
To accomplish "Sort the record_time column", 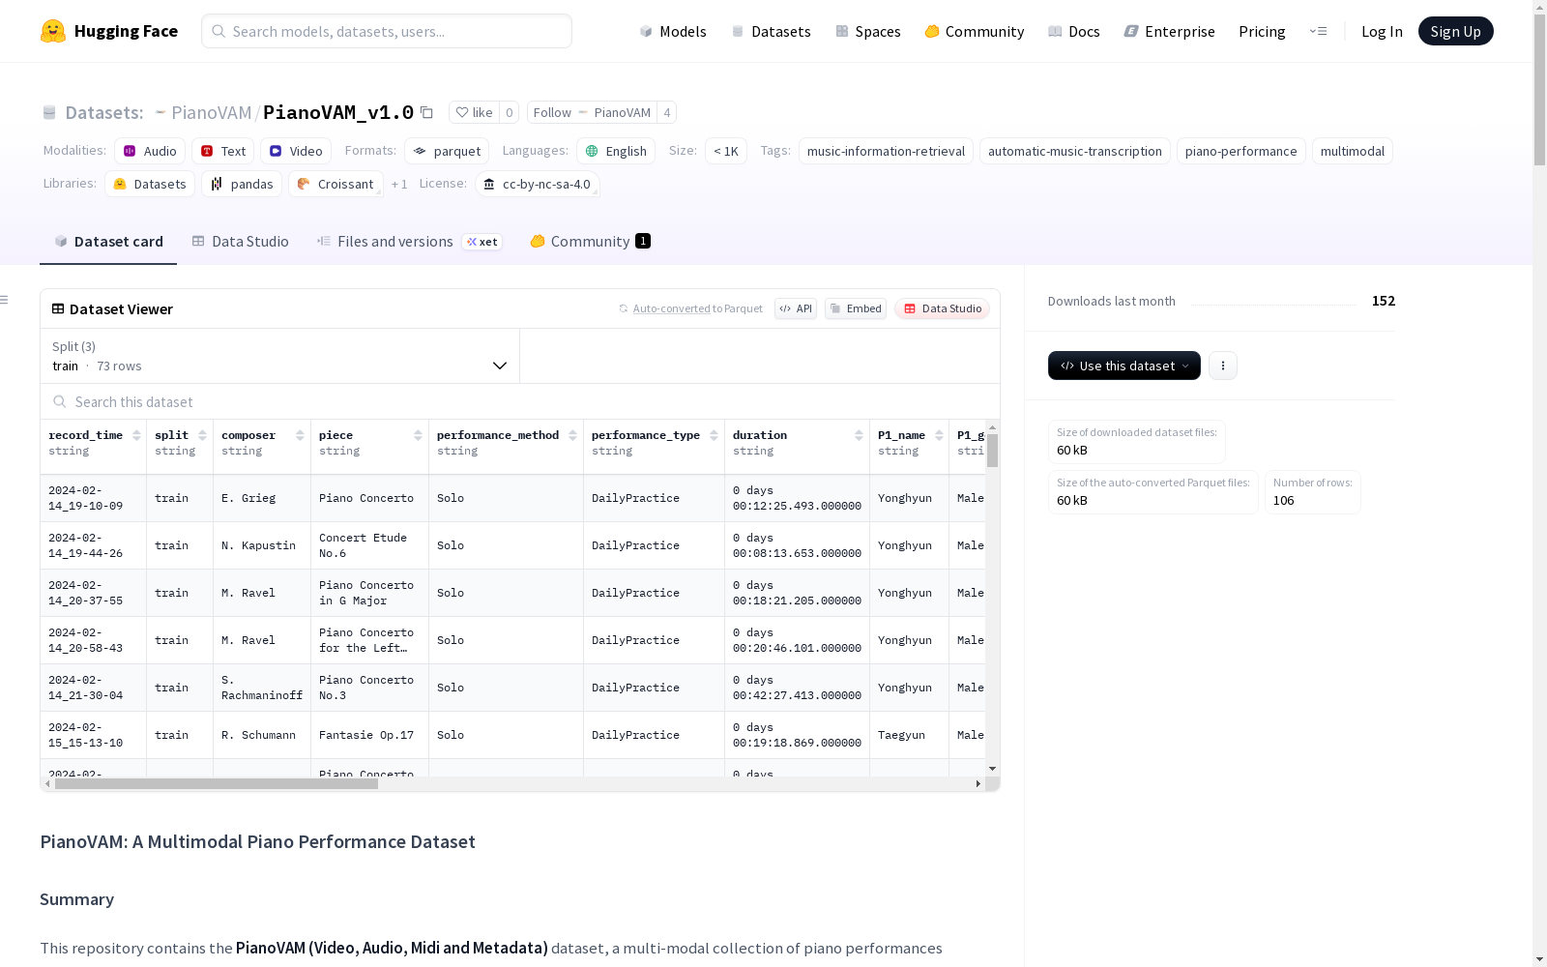I will (x=137, y=435).
